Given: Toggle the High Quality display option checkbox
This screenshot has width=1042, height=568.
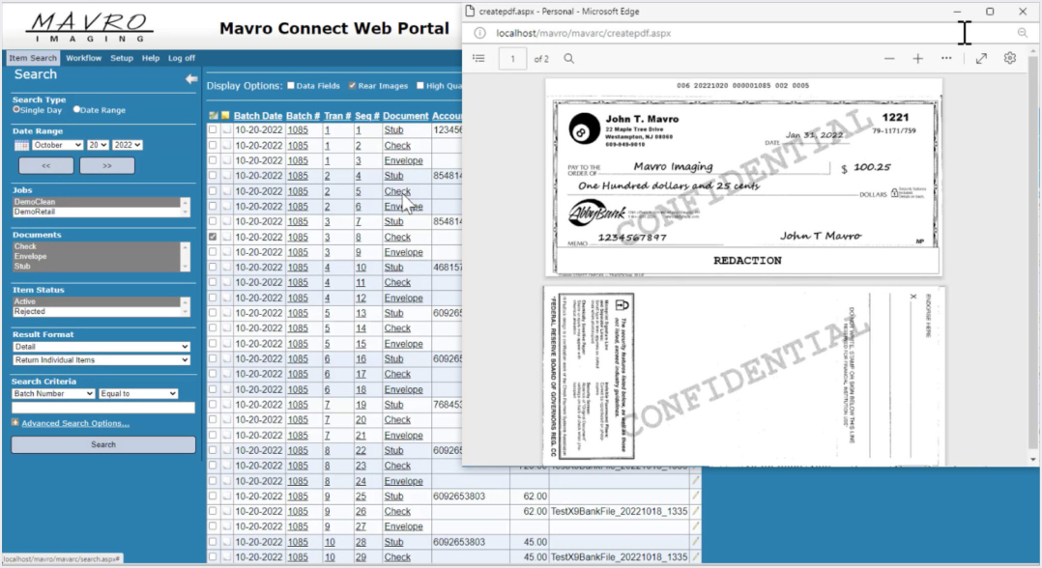Looking at the screenshot, I should (420, 85).
